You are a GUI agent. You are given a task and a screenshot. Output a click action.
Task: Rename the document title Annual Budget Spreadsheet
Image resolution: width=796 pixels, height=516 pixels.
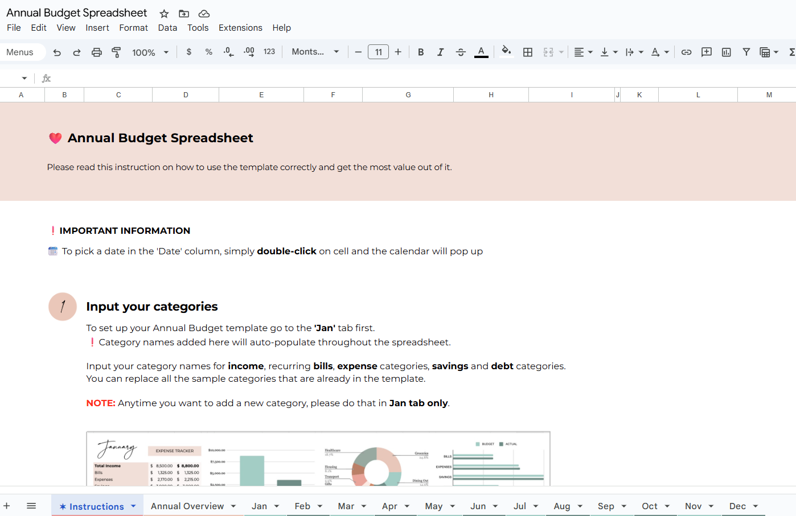pos(77,13)
